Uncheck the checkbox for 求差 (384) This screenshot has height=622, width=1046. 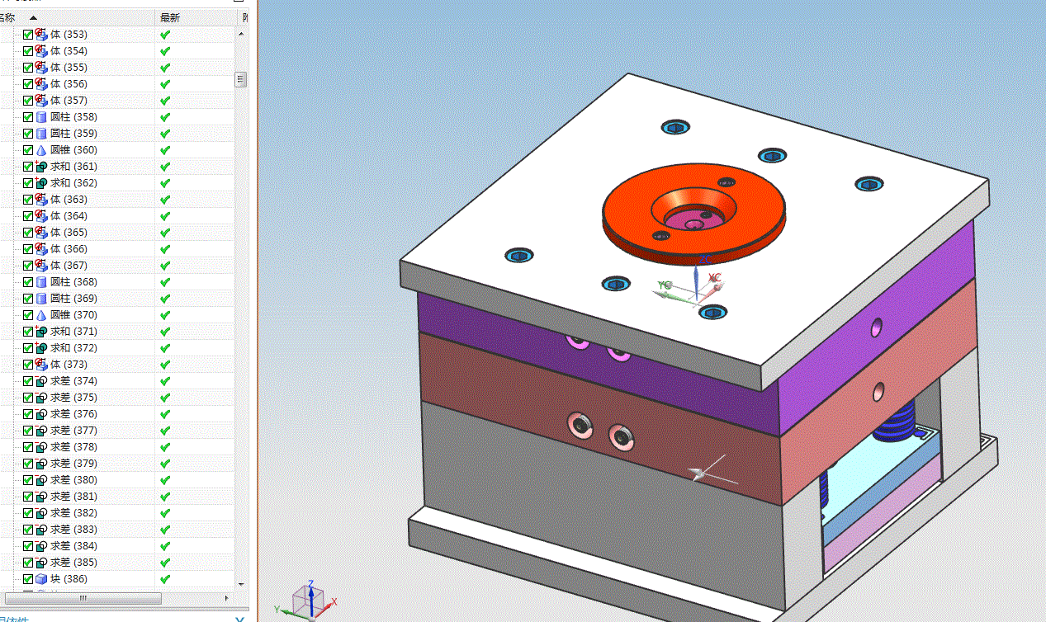[x=28, y=545]
